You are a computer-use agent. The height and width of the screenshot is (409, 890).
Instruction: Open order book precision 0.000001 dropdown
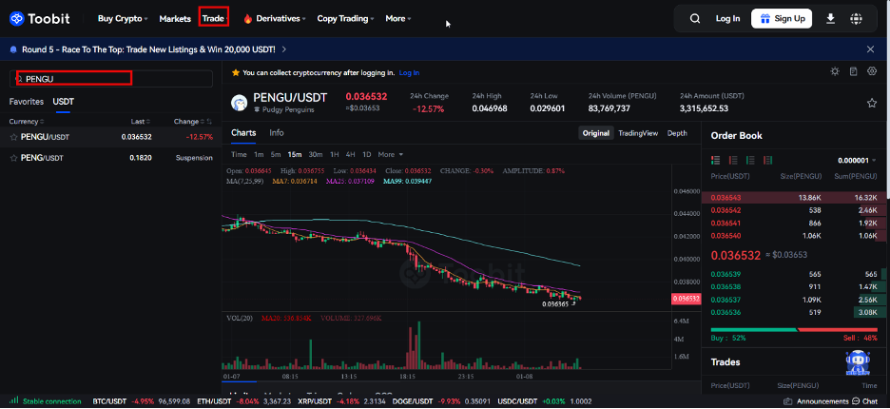coord(859,161)
